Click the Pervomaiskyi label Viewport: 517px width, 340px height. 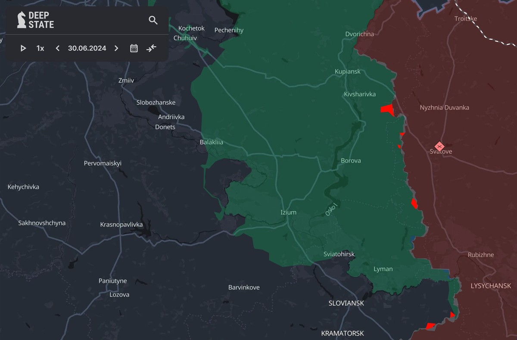pos(103,164)
